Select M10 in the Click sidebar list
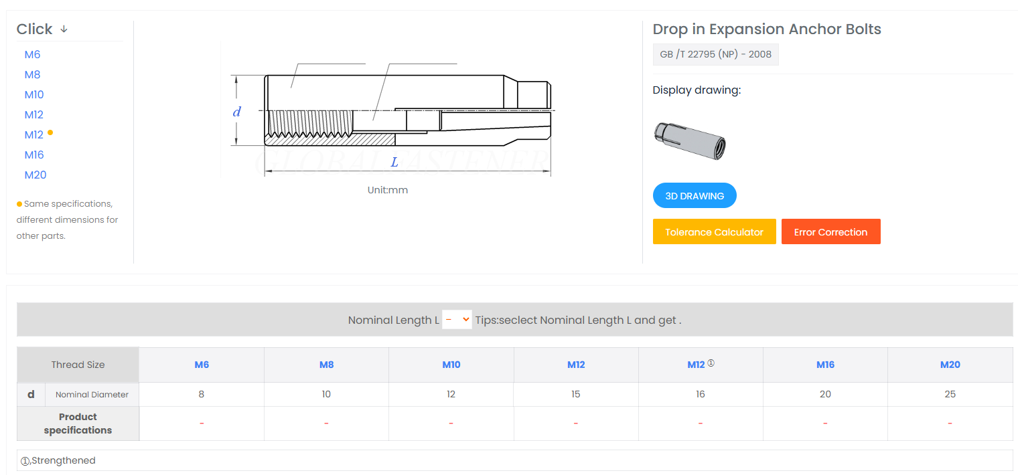Screen dimensions: 1018x475 click(x=34, y=95)
